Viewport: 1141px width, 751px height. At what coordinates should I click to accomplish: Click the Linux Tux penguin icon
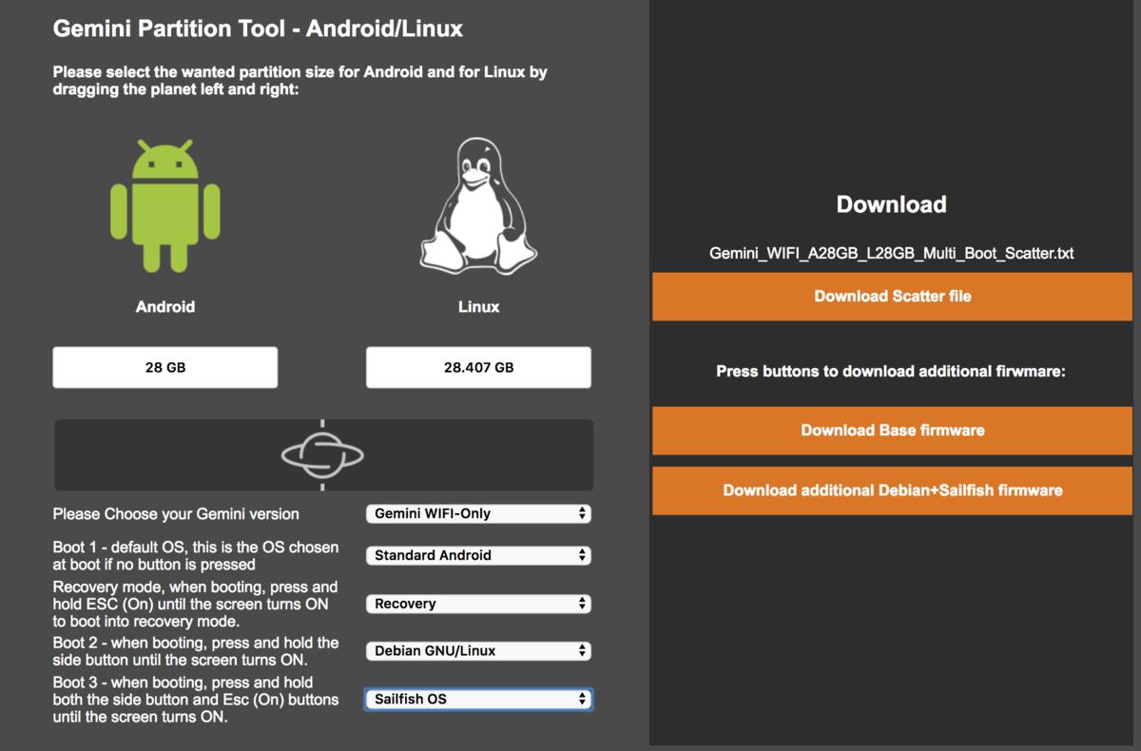pyautogui.click(x=478, y=206)
